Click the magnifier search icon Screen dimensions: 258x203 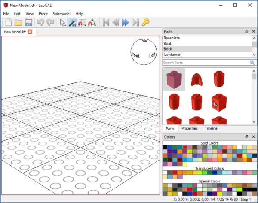(252, 63)
